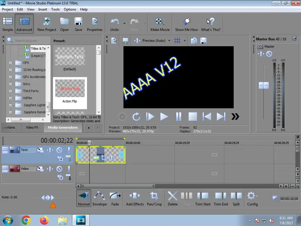Mute the Text track
This screenshot has height=226, width=301.
[59, 150]
